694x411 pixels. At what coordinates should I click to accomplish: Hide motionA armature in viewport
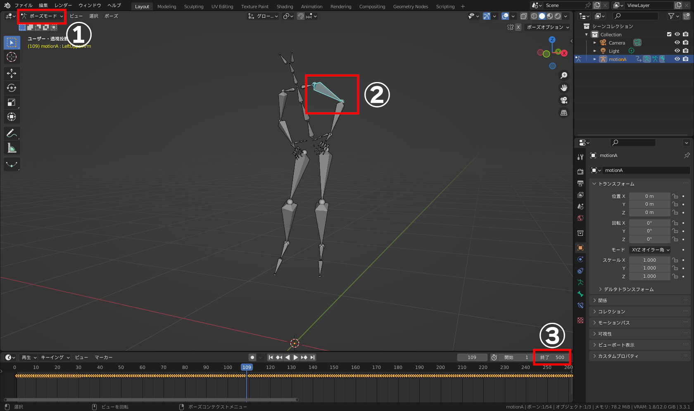click(677, 59)
